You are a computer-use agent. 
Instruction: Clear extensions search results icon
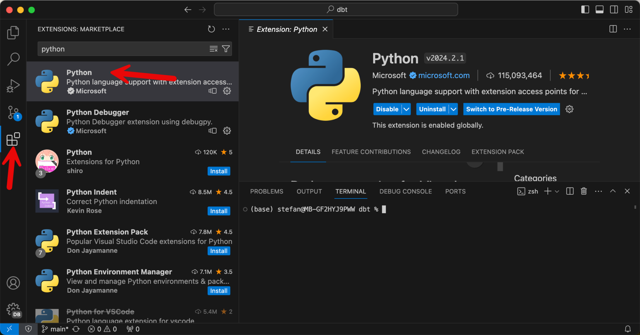click(213, 49)
